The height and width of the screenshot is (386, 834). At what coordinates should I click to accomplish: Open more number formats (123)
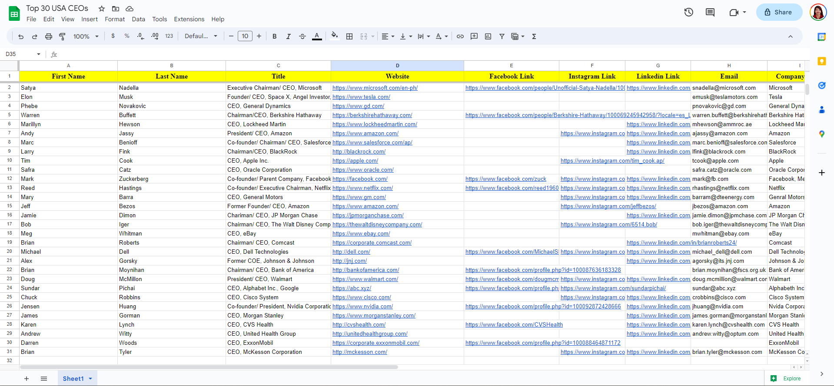tap(169, 36)
